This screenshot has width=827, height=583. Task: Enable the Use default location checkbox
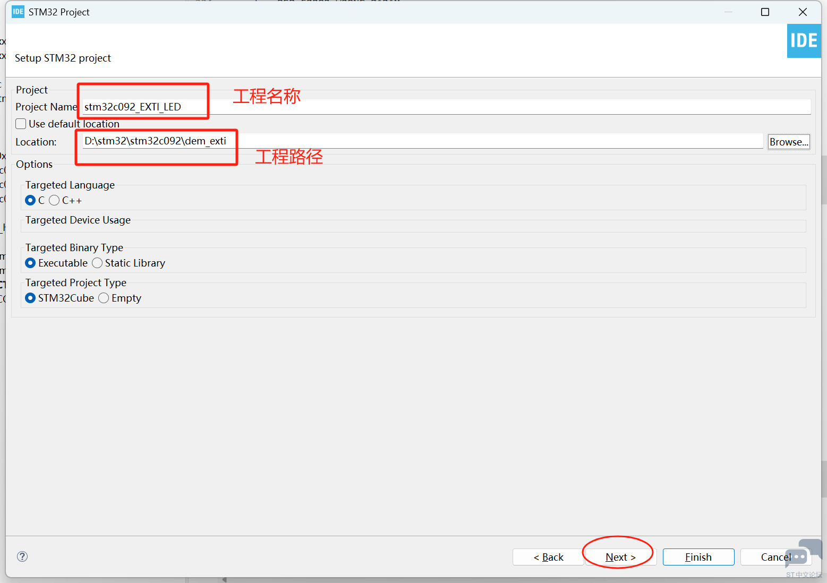point(21,124)
